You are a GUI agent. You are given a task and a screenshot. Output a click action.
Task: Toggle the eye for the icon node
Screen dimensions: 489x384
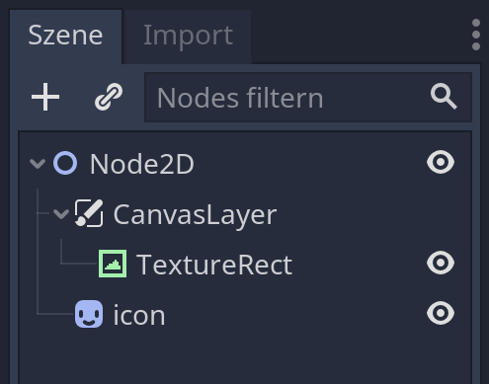[x=441, y=313]
